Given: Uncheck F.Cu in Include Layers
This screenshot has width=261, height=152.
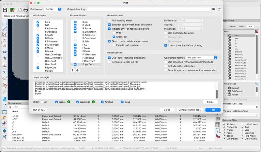Looking at the screenshot, I should 38,22.
